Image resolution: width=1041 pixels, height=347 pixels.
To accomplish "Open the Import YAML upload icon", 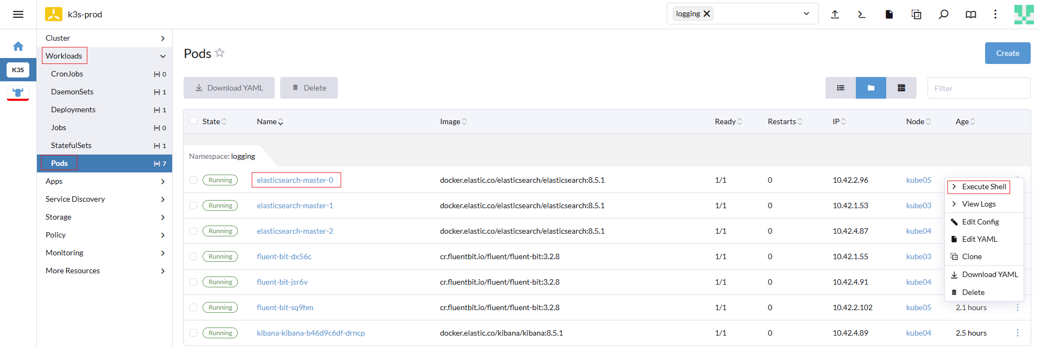I will click(835, 15).
